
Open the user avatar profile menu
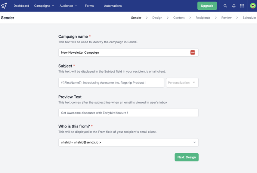[x=253, y=6]
